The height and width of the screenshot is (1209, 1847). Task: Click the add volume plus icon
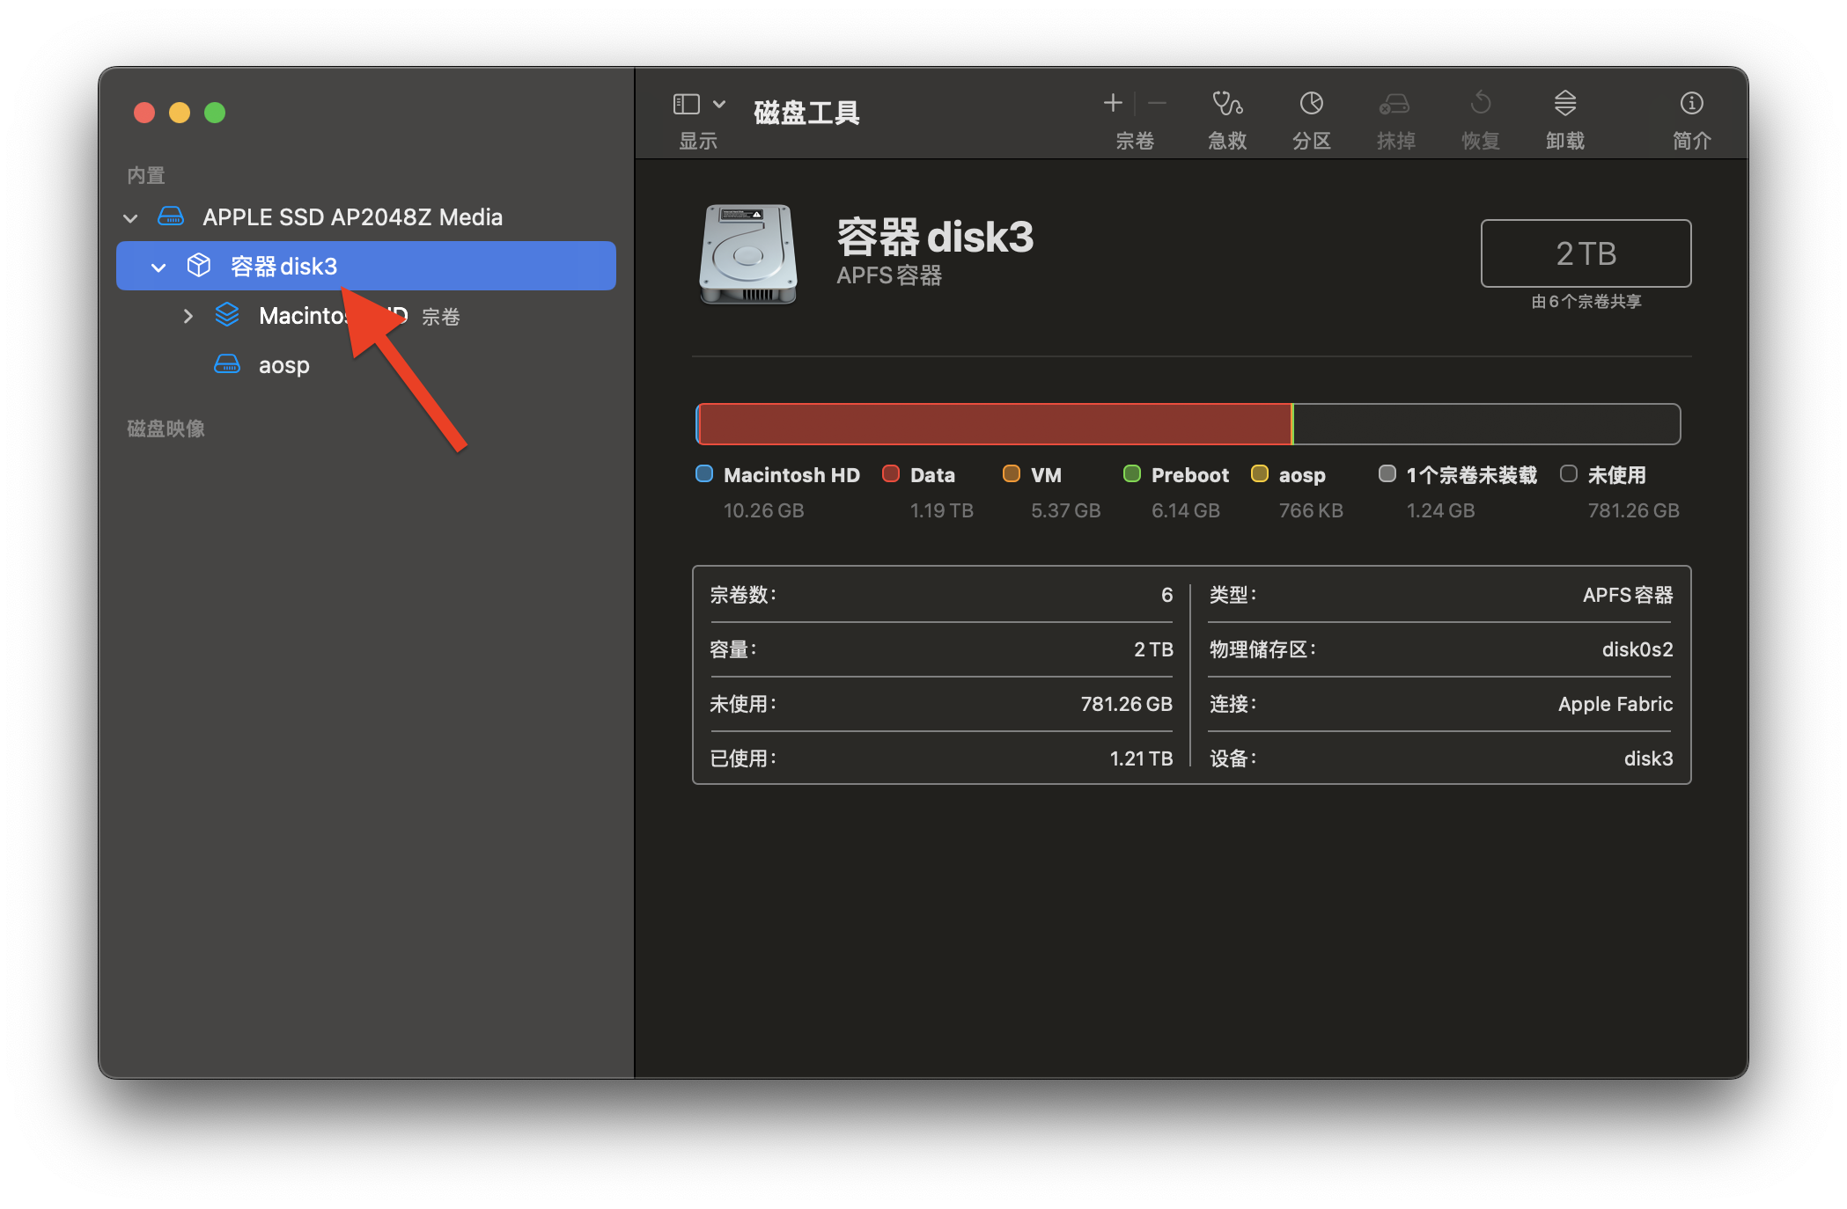pyautogui.click(x=1113, y=104)
